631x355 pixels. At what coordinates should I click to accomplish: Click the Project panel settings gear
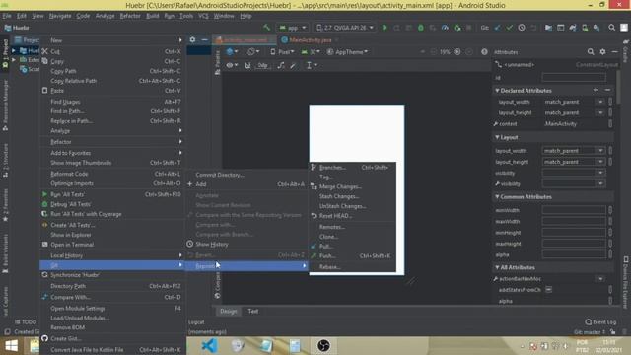pos(192,39)
